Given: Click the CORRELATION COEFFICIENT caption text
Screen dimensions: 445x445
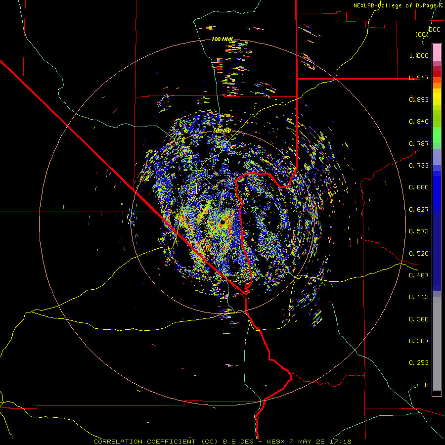Looking at the screenshot, I should point(145,442).
